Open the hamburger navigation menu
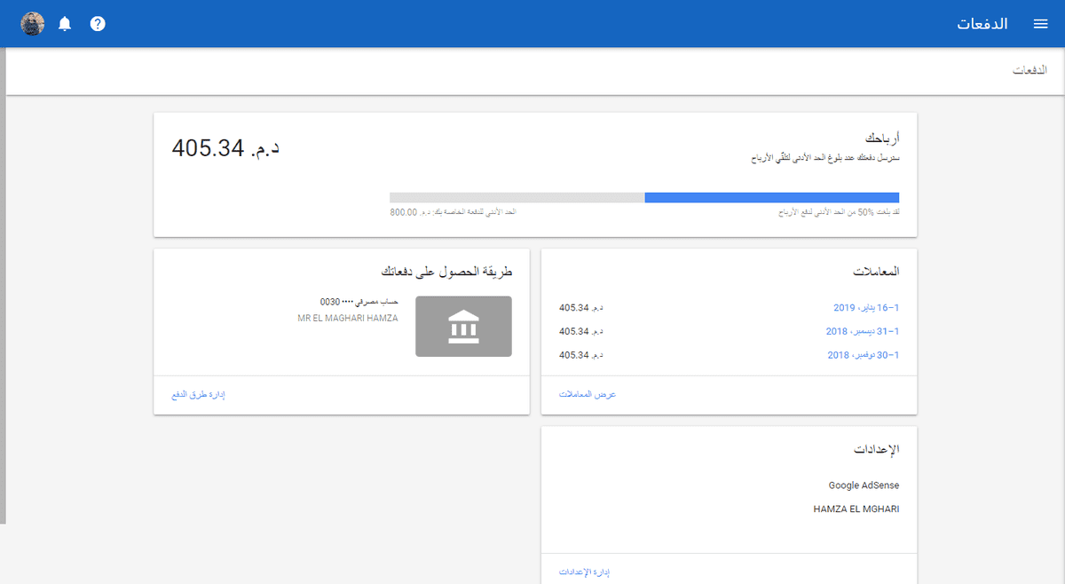 1041,24
